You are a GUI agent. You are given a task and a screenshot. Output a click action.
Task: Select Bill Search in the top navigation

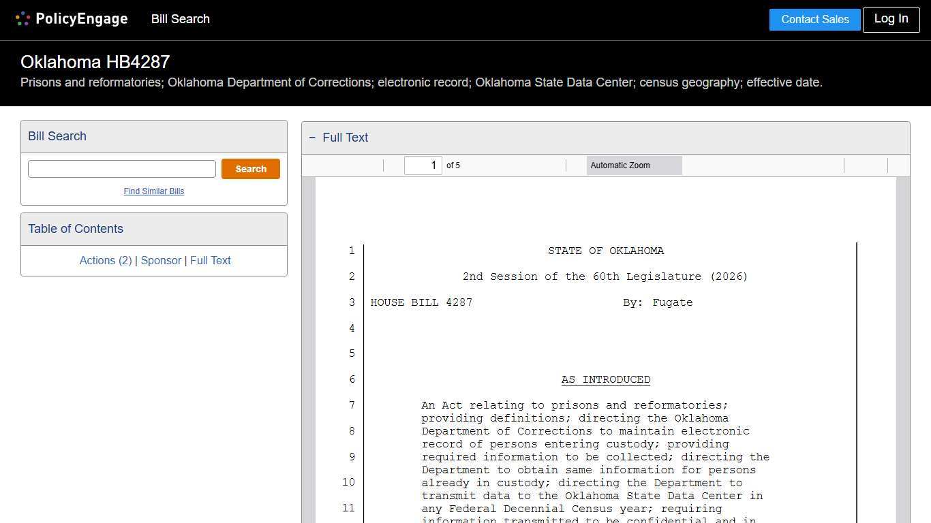pos(180,19)
